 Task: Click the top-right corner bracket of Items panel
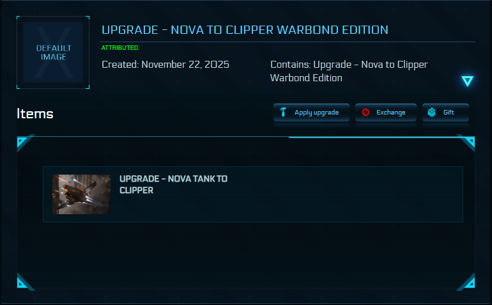click(468, 143)
